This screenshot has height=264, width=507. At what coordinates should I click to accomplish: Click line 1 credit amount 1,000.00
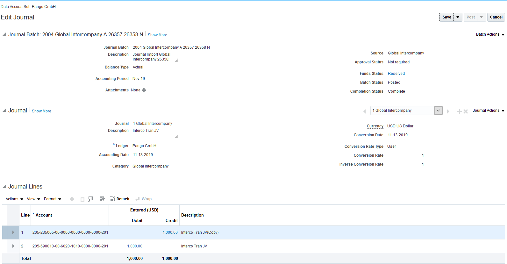[x=170, y=232]
